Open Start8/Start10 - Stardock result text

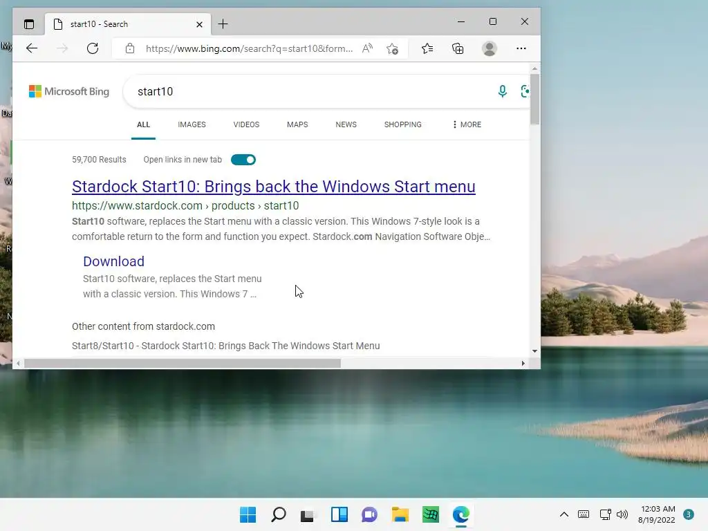coord(226,346)
